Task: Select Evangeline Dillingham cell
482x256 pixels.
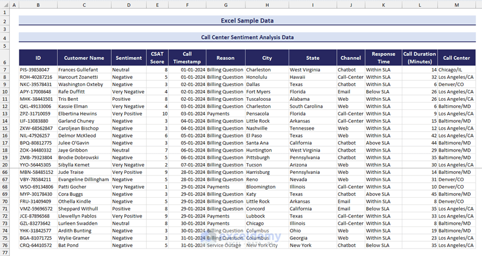Action: pyautogui.click(x=84, y=180)
